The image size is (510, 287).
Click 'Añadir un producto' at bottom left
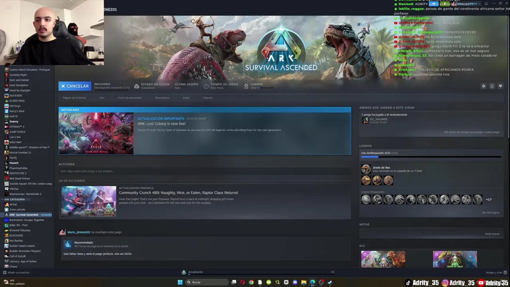(17, 273)
